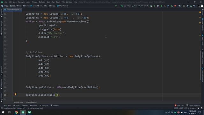Open the Run tool window button
The width and height of the screenshot is (204, 115).
pos(8,105)
